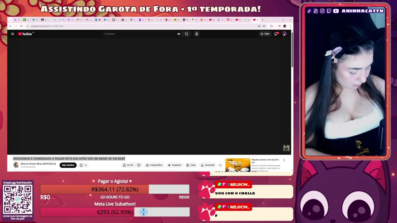The image size is (397, 223).
Task: Click the Instagram icon on webcam overlay
Action: pos(322,11)
